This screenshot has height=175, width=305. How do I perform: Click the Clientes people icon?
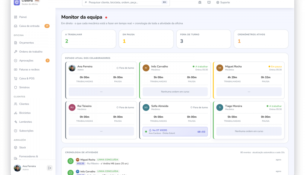16,104
